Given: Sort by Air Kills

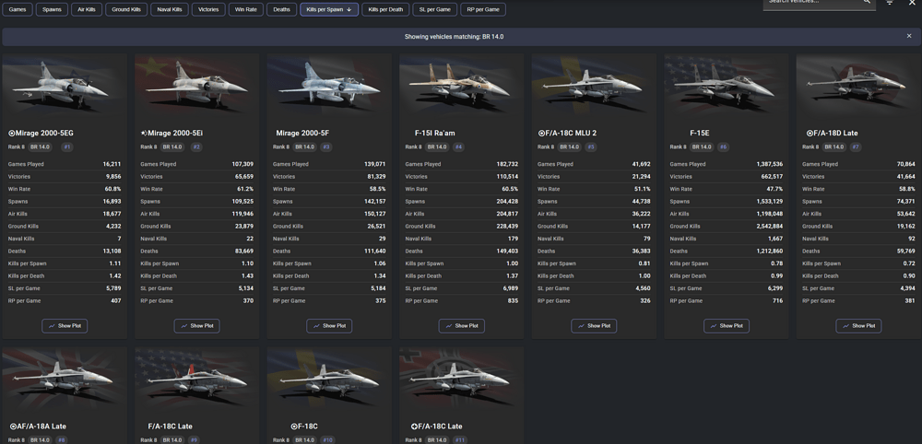Looking at the screenshot, I should (87, 9).
